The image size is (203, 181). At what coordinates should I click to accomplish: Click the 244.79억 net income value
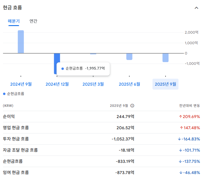[x=125, y=117]
